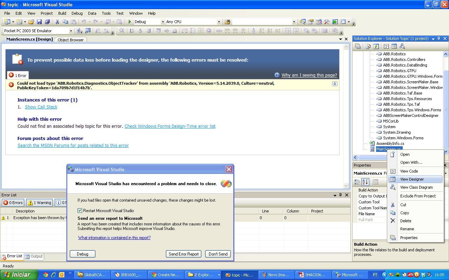Screen dimensions: 449x280
Task: Toggle Restart Microsoft Visual Studio checkbox
Action: click(x=80, y=211)
